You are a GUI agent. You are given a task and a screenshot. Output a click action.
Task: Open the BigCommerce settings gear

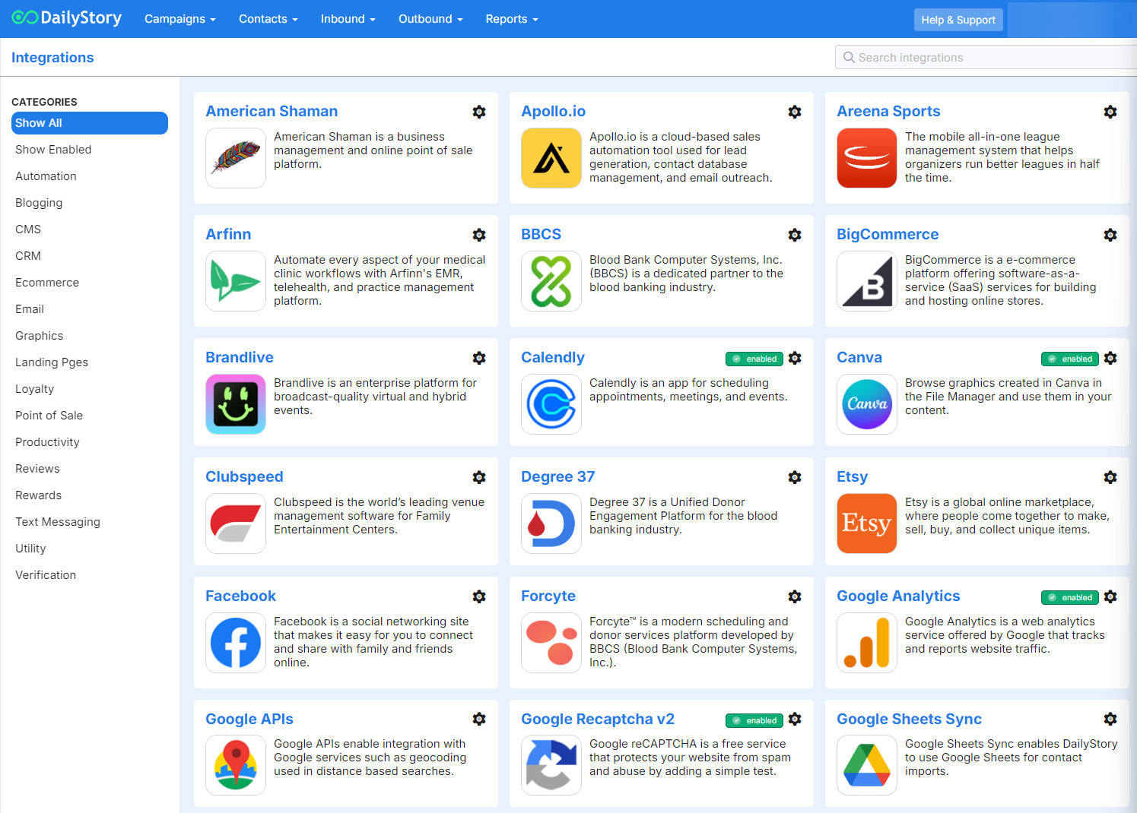(x=1110, y=235)
